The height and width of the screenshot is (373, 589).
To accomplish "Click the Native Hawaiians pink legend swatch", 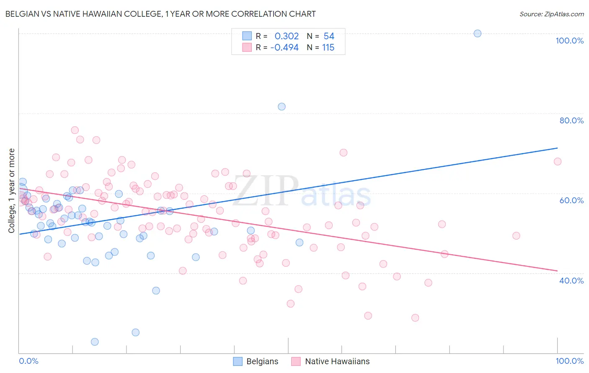I will coord(296,361).
